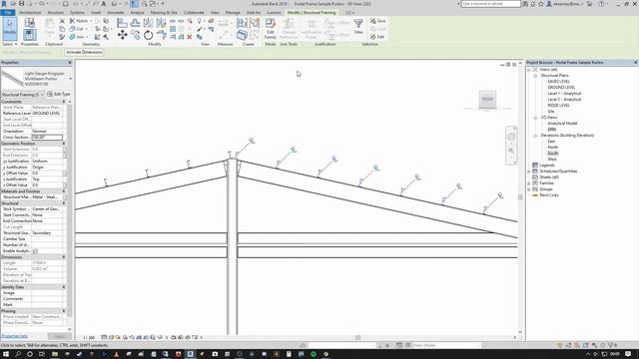This screenshot has height=359, width=639.
Task: Open the Structure ribbon tab
Action: [56, 13]
